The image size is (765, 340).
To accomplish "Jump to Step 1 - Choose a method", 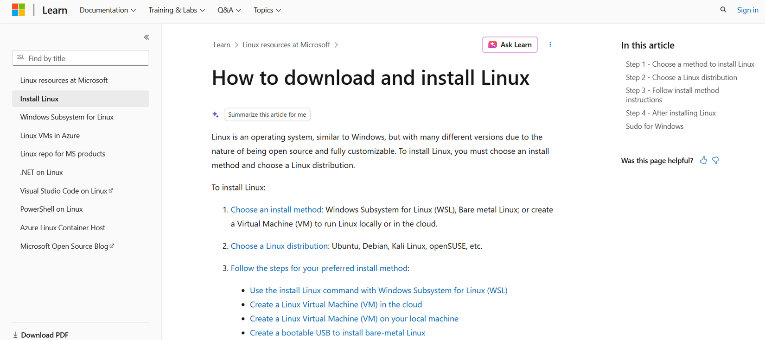I will point(690,64).
